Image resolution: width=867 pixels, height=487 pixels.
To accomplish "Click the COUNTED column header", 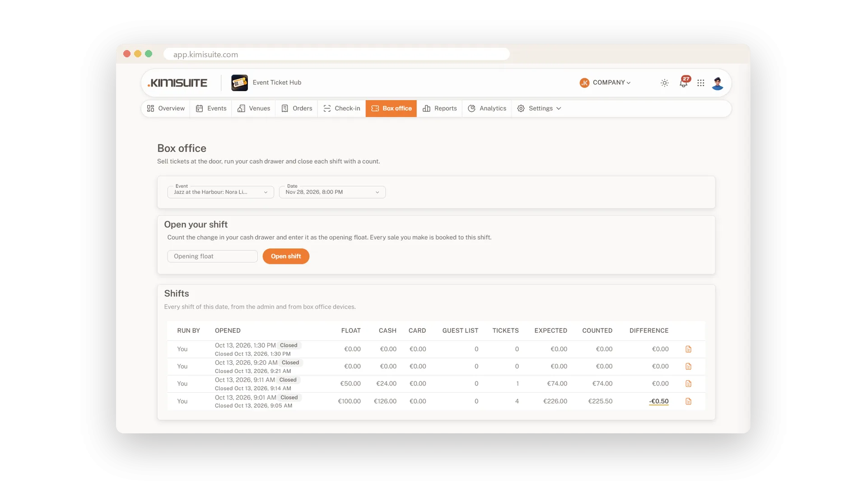I will point(597,331).
